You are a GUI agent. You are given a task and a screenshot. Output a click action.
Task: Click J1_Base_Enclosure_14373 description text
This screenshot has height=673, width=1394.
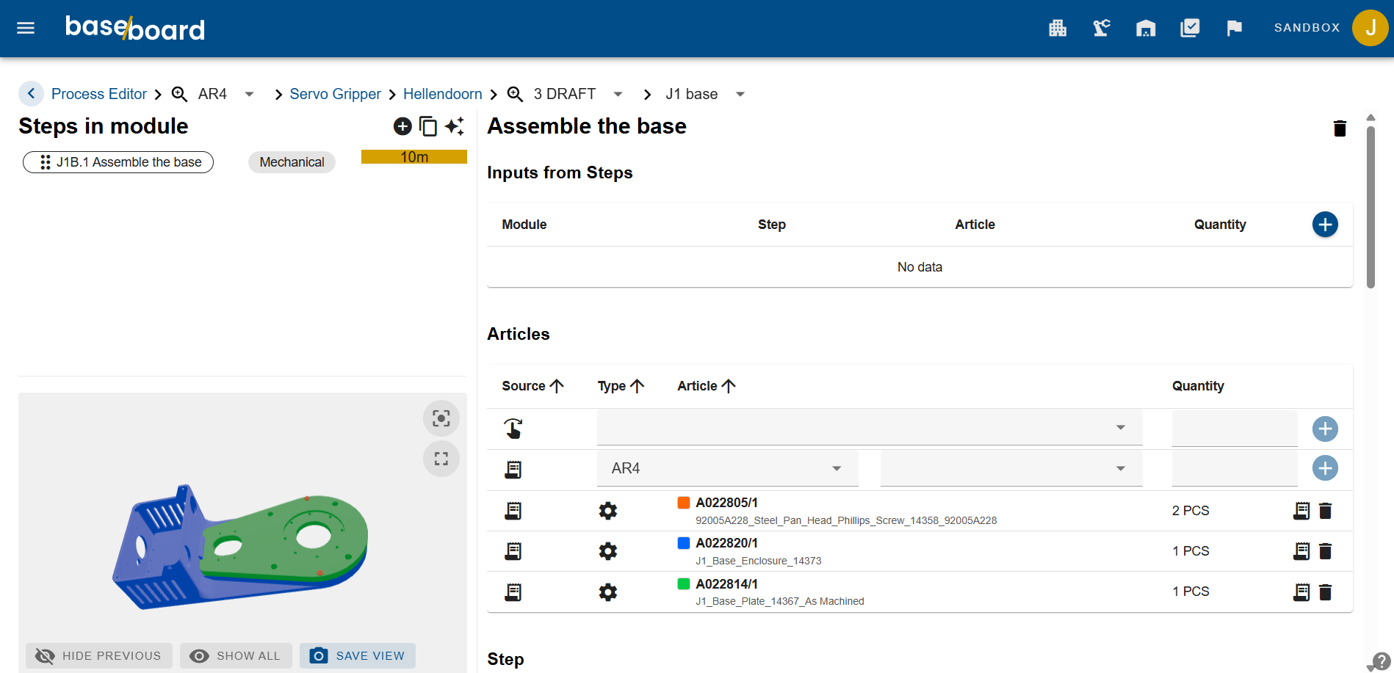pos(759,561)
